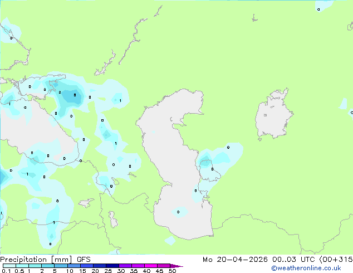353x273 pixels.
Task: Pick the 45–50 mm legend color swatch
Action: [164, 266]
